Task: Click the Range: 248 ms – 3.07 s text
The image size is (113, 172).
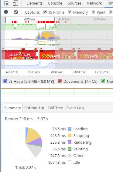Action: point(26,119)
